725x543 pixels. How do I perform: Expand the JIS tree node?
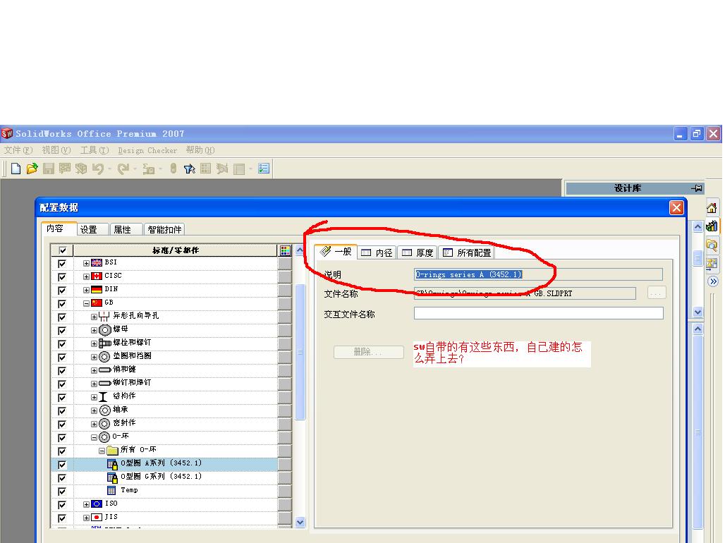pyautogui.click(x=86, y=518)
